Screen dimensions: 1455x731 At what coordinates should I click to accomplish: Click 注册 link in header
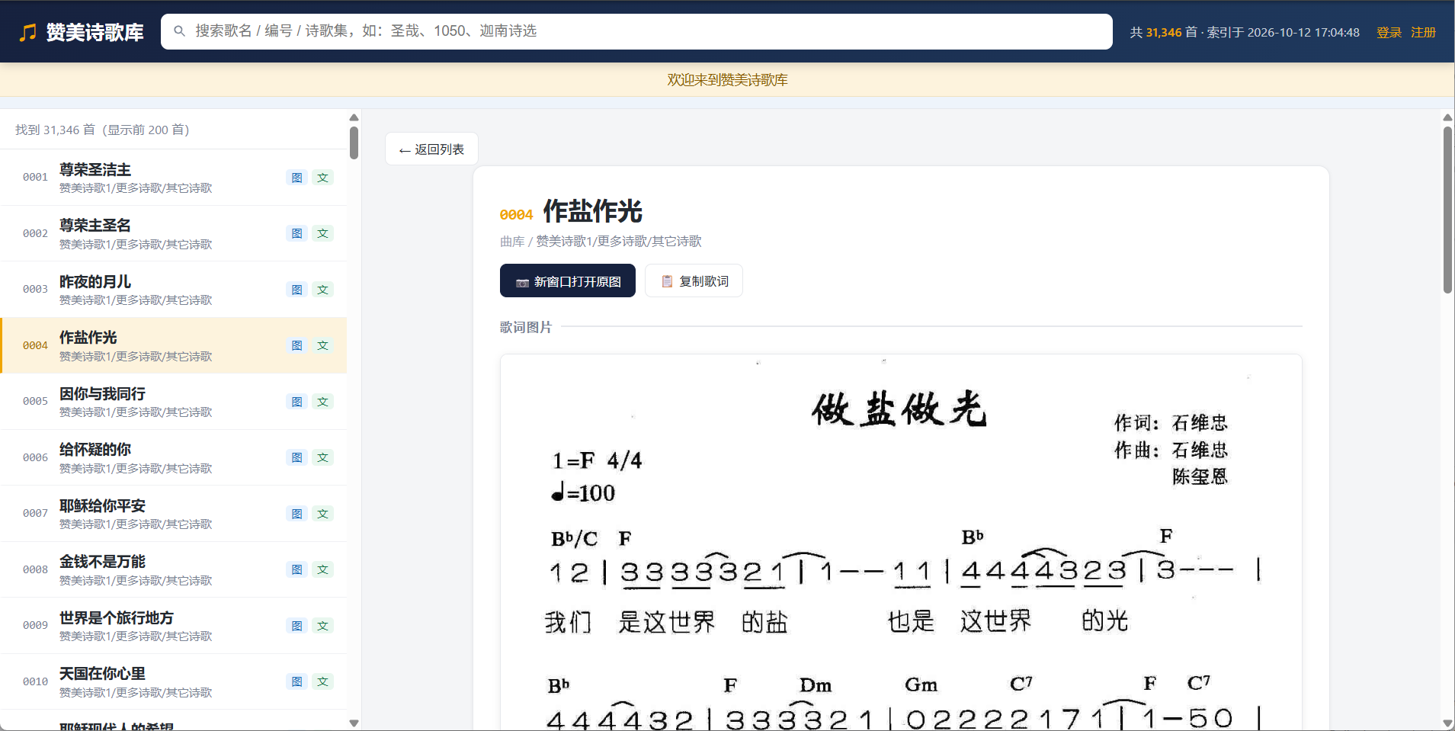coord(1423,32)
